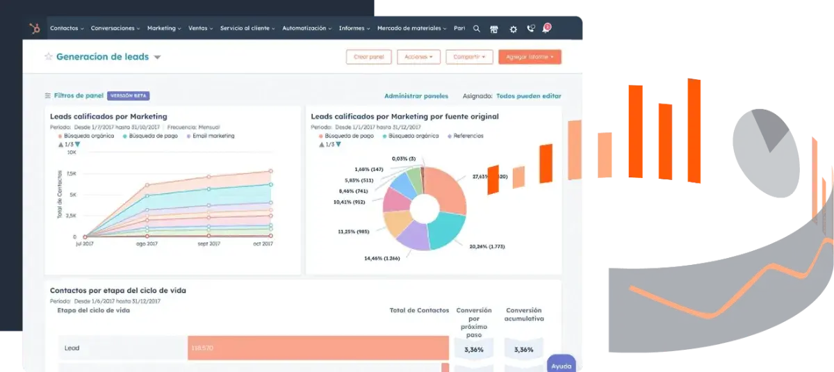
Task: Click the Crear panel button
Action: tap(369, 57)
